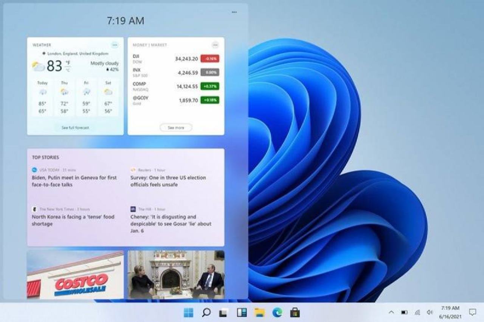Click the Start button
This screenshot has height=322, width=484.
(188, 313)
